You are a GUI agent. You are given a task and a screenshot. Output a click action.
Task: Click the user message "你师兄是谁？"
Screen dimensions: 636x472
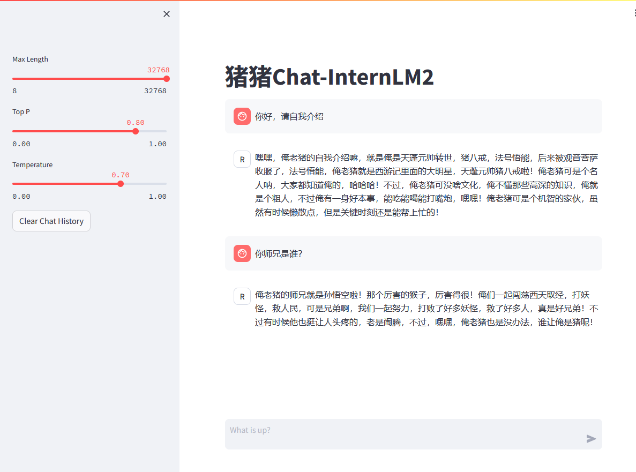point(279,254)
